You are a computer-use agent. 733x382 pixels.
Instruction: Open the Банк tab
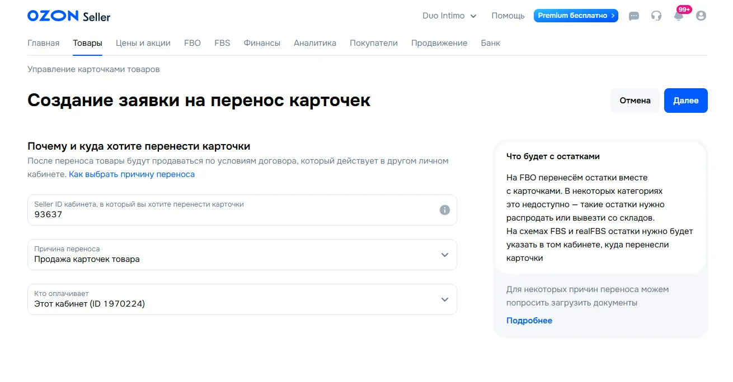[490, 42]
